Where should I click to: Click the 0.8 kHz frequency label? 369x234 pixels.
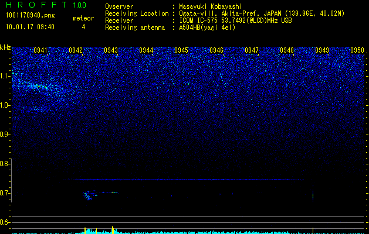pyautogui.click(x=5, y=164)
